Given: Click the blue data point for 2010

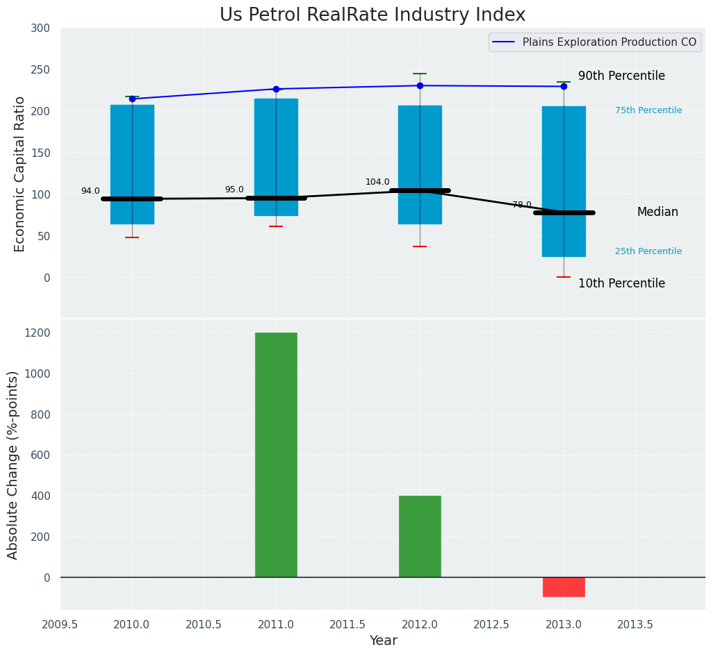Looking at the screenshot, I should coord(132,99).
